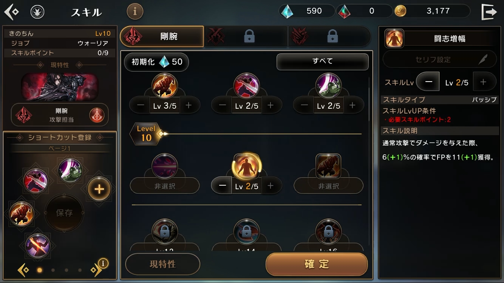The image size is (504, 283).
Task: Go to previous shortcut page arrow
Action: tap(23, 270)
